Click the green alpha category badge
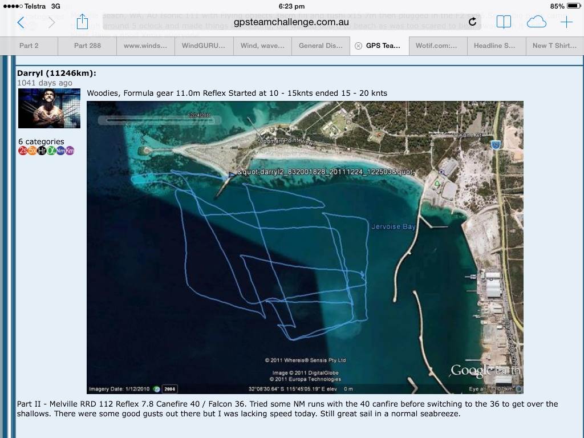The width and height of the screenshot is (584, 438). click(51, 151)
